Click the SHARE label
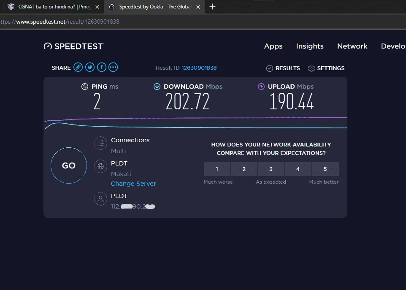The height and width of the screenshot is (290, 406). (61, 68)
